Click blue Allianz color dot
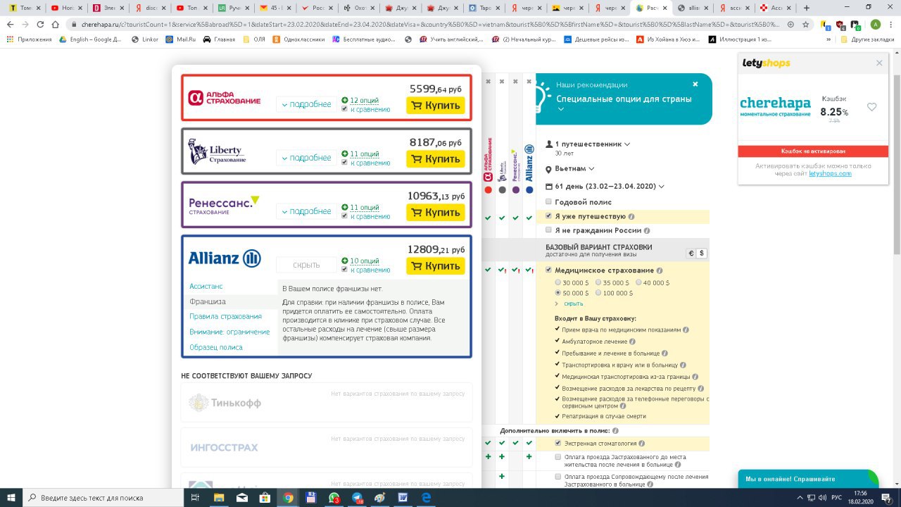This screenshot has height=507, width=901. click(x=529, y=190)
